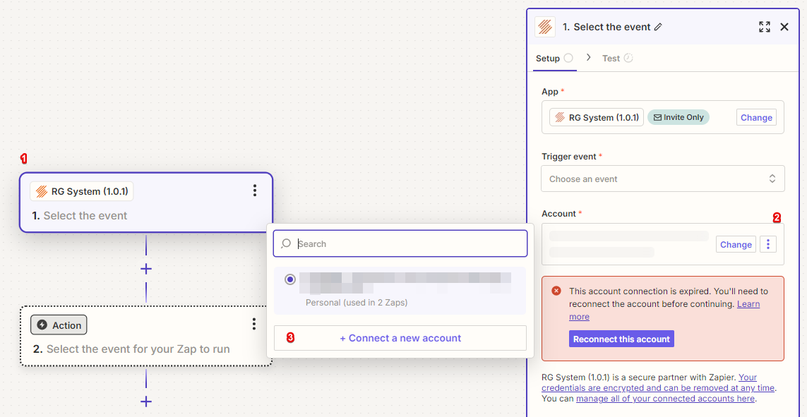
Task: Rename step with the pencil icon
Action: click(658, 28)
